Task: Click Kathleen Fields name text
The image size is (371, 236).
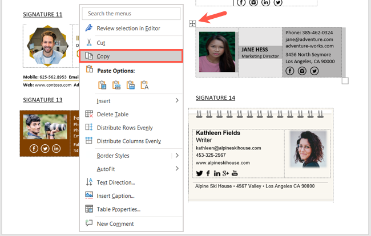Action: click(x=218, y=133)
